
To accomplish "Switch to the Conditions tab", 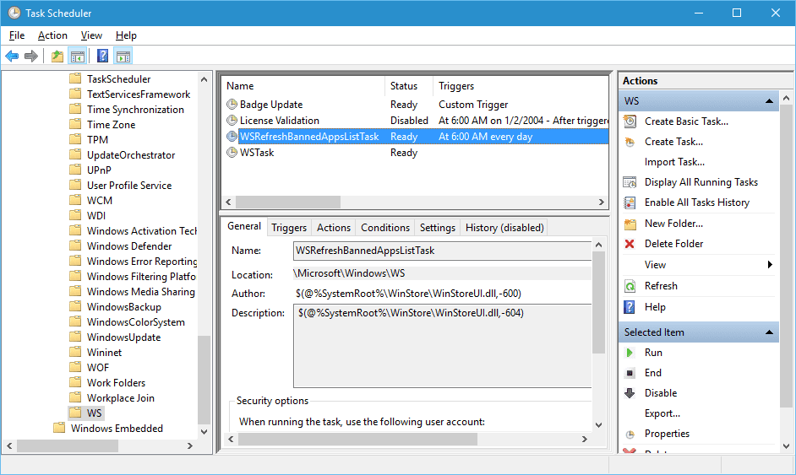I will pyautogui.click(x=384, y=228).
